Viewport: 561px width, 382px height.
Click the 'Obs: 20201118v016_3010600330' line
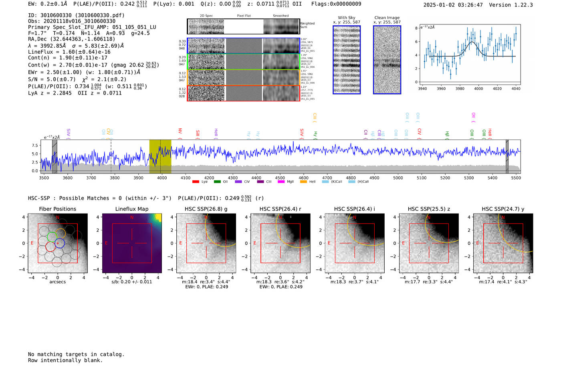point(72,21)
